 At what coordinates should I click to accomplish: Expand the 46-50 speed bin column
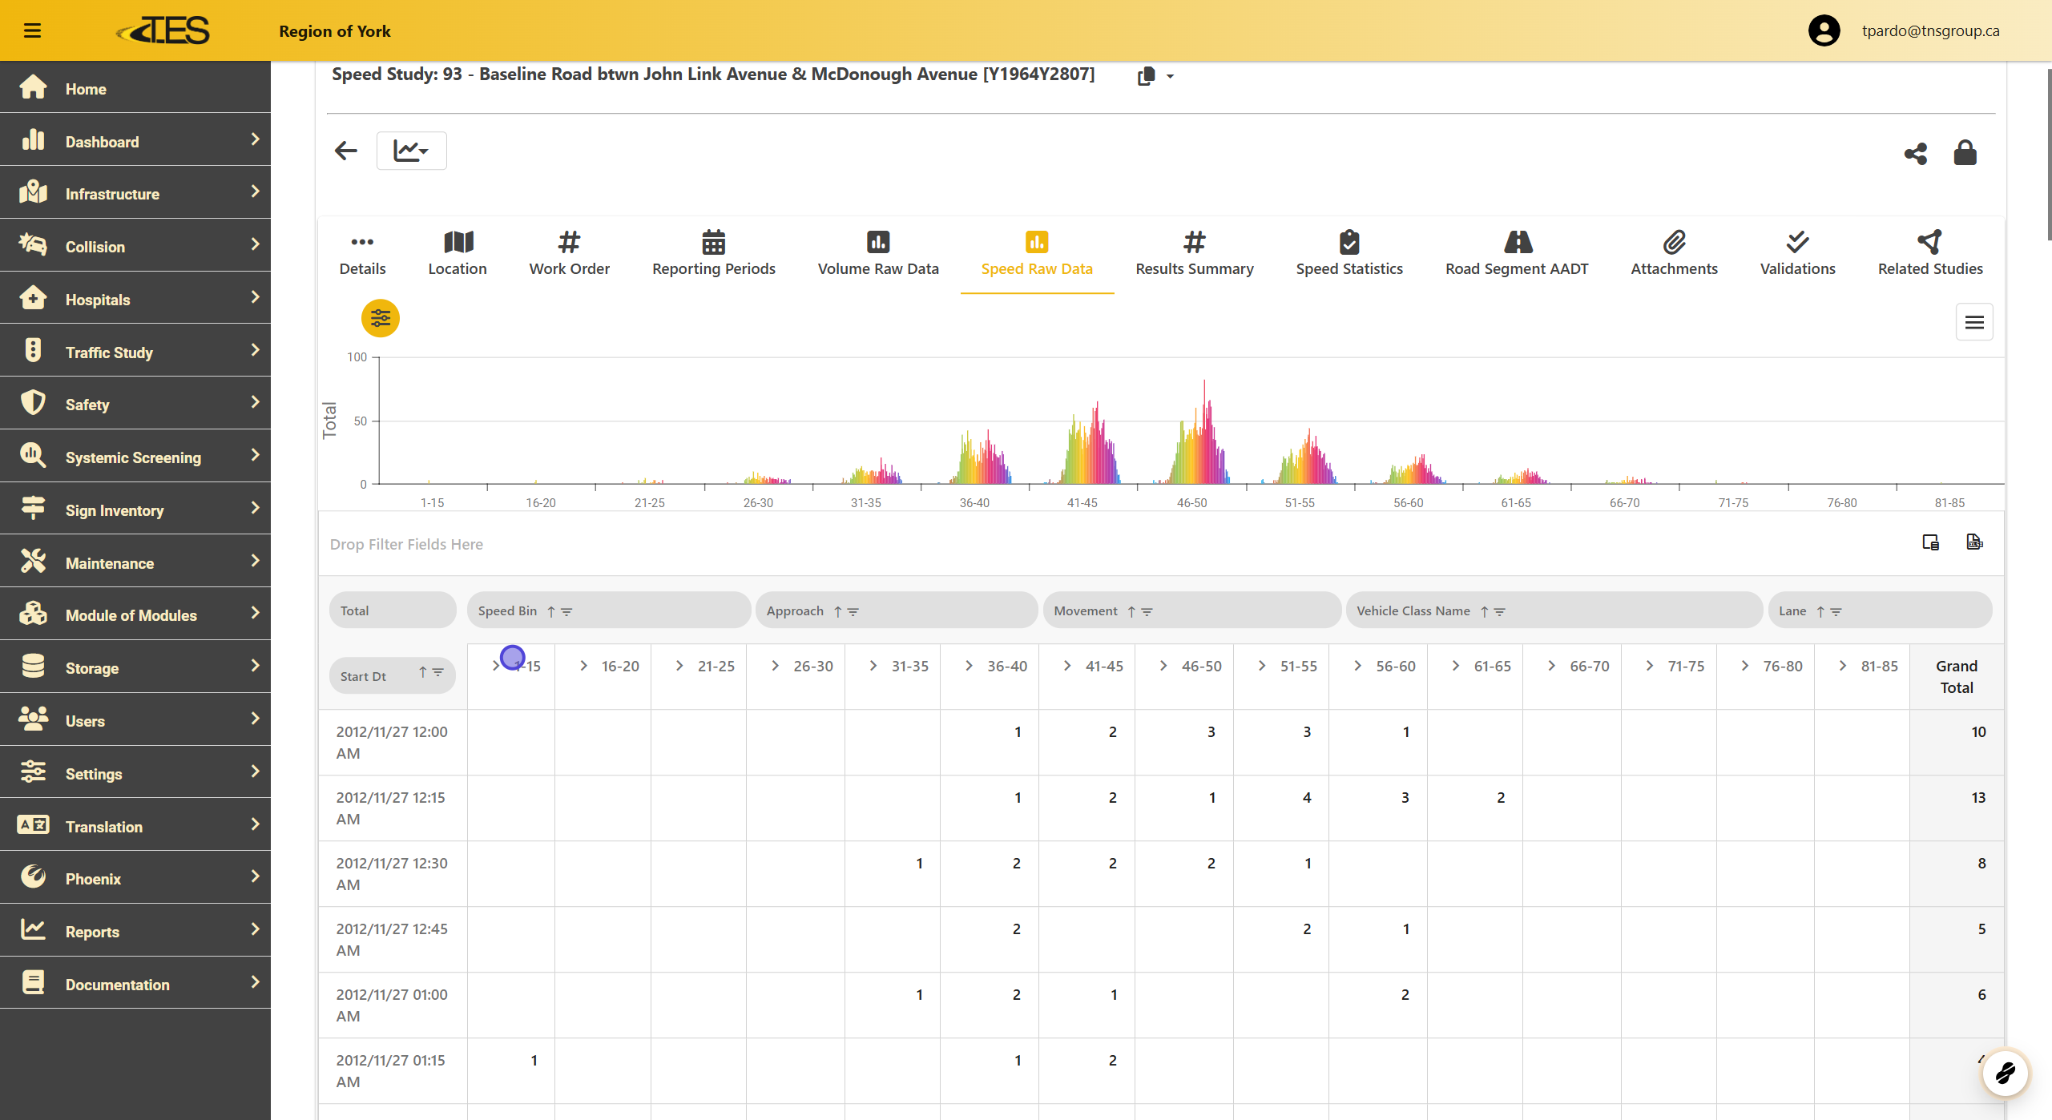[1163, 666]
